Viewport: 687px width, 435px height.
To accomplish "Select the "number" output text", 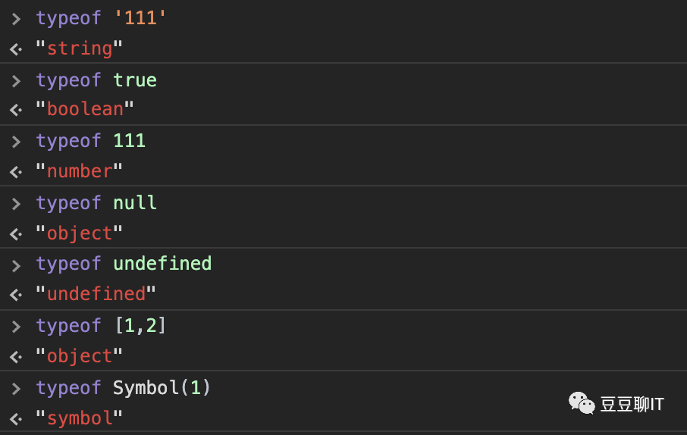I will click(79, 172).
